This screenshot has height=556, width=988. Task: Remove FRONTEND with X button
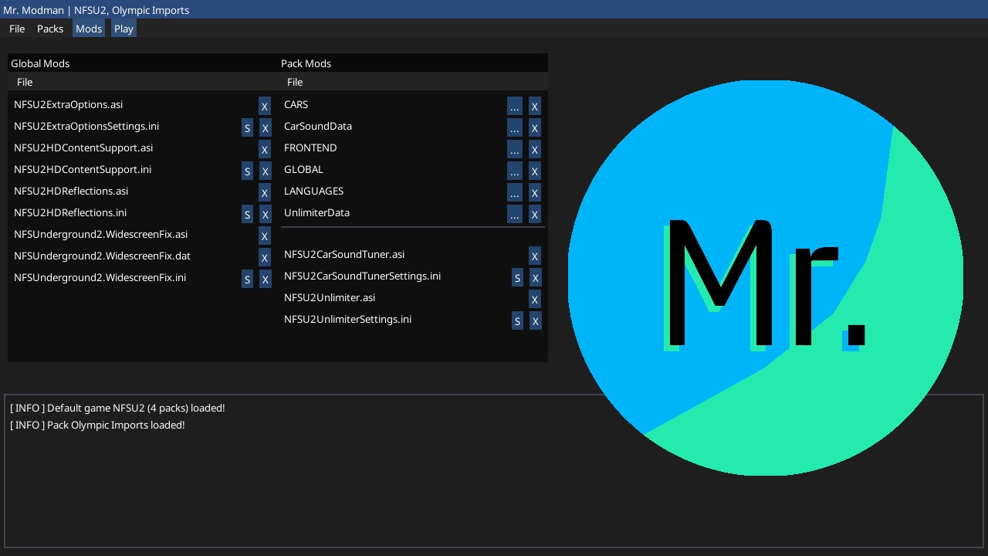535,150
